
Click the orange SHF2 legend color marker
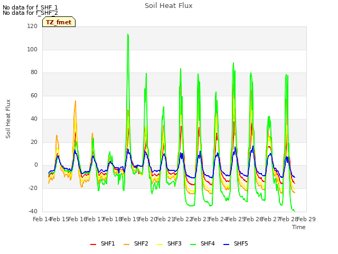[127, 244]
